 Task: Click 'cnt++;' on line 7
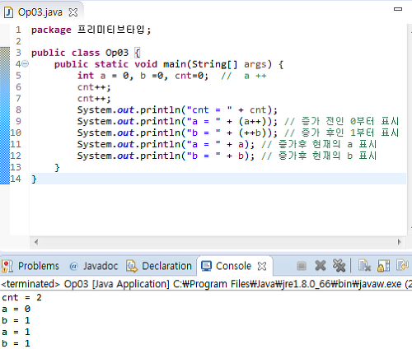click(94, 99)
